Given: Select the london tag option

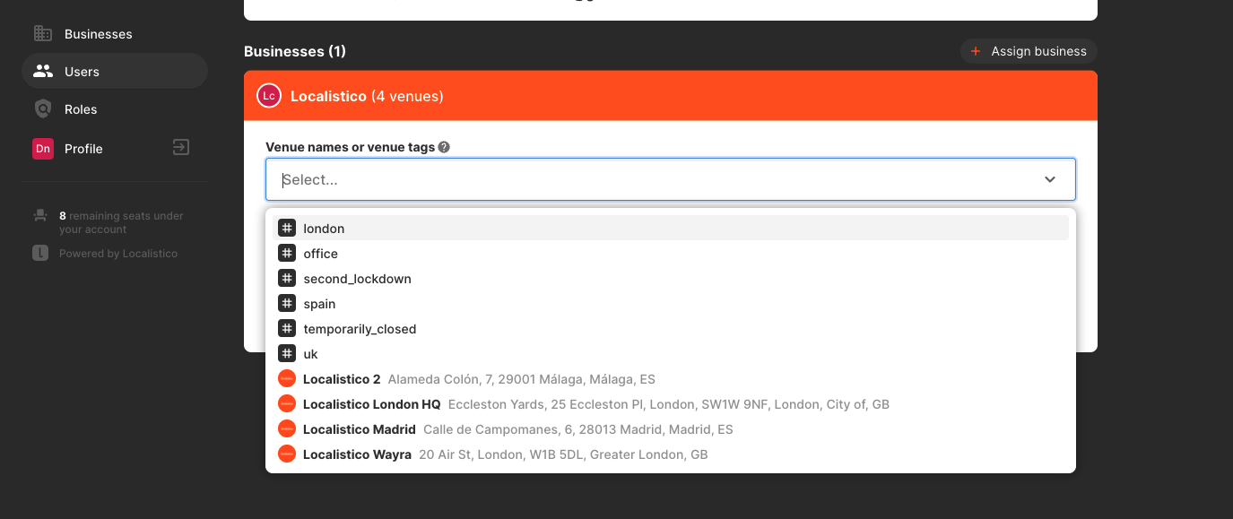Looking at the screenshot, I should click(x=671, y=229).
